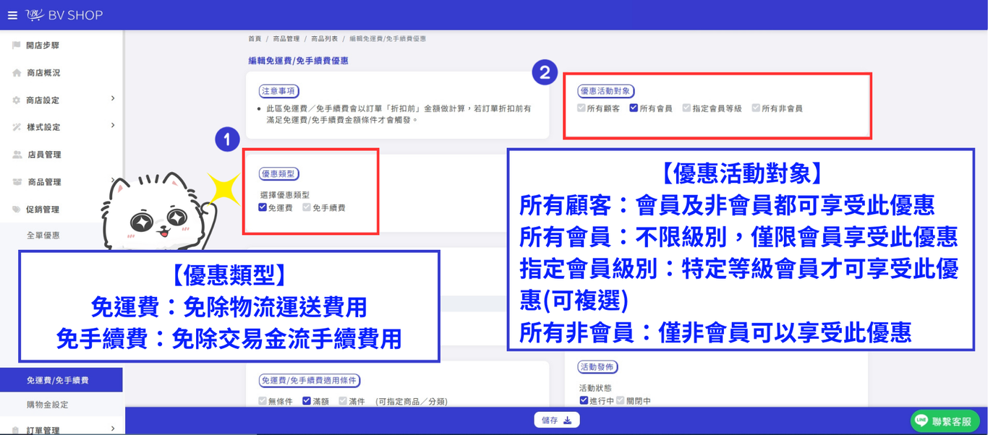This screenshot has width=988, height=435.
Task: Choose the 無條件 condition checkbox
Action: point(263,400)
